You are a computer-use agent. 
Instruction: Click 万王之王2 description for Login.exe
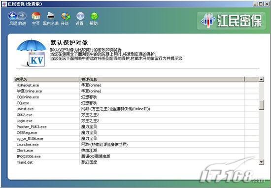point(90,121)
